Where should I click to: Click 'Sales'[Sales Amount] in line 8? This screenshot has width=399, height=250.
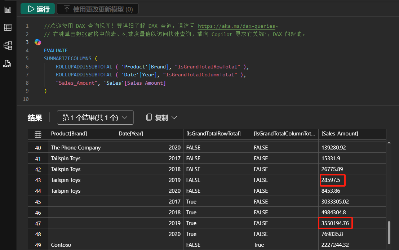[134, 83]
